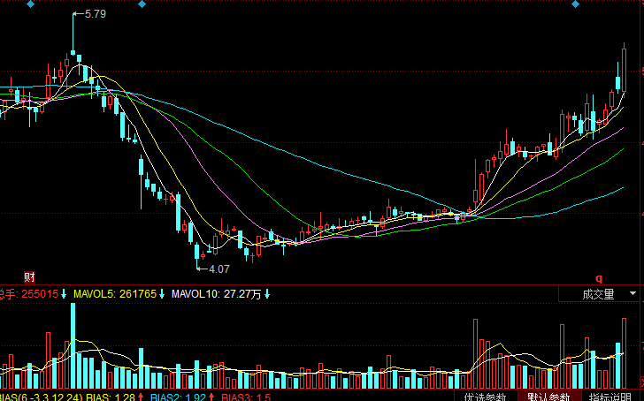
Task: Open the 成交量 indicator dropdown
Action: [599, 294]
